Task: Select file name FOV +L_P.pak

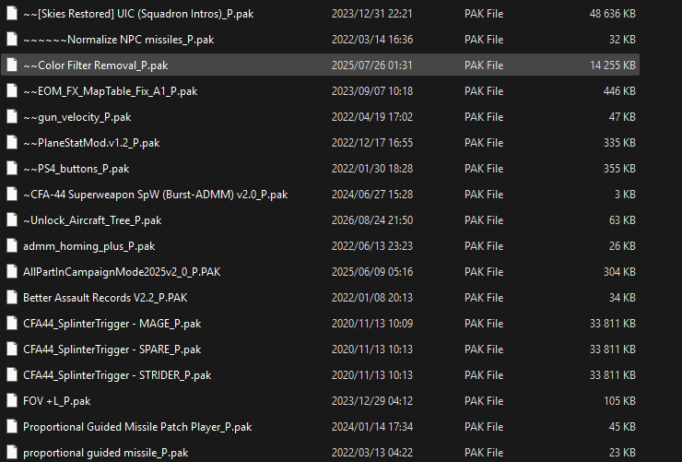Action: pos(56,401)
